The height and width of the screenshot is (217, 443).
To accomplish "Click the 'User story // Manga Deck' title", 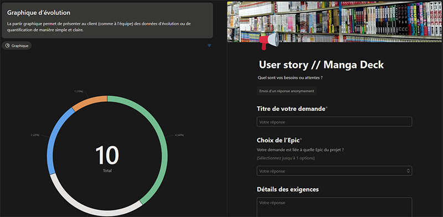I will pos(321,65).
